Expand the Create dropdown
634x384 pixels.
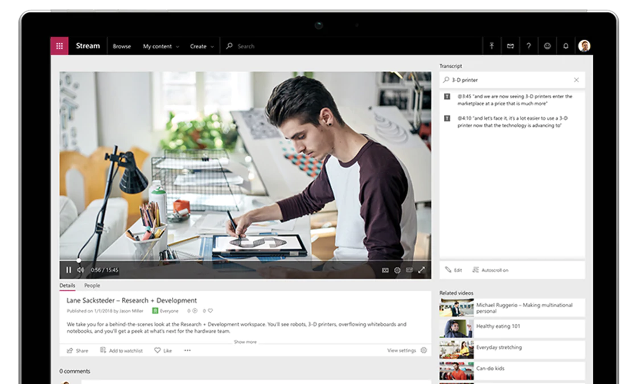(x=202, y=47)
